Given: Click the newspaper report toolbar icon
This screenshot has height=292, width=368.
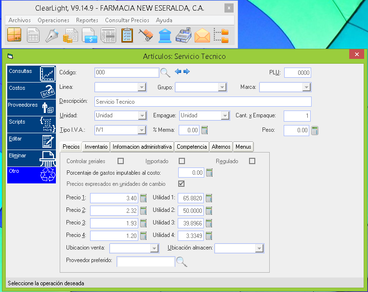Looking at the screenshot, I should [108, 35].
